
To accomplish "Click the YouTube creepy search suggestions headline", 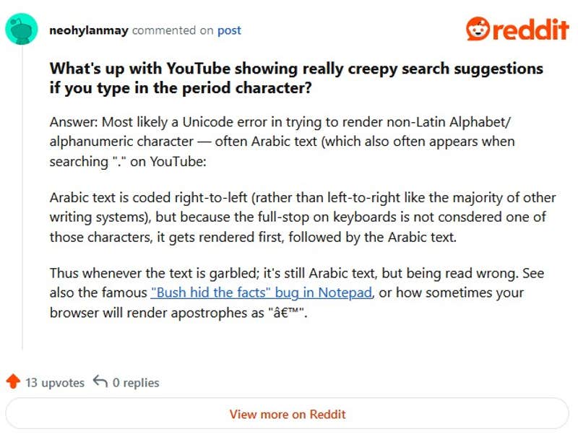I will tap(296, 78).
